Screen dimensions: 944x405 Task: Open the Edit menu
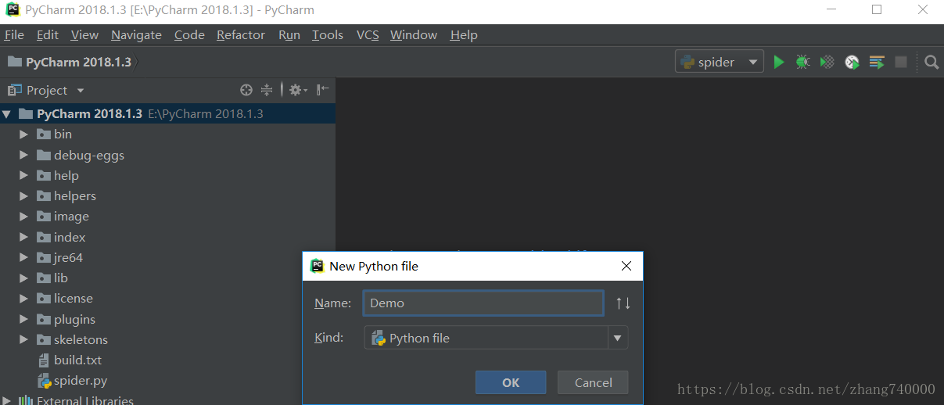click(x=48, y=35)
